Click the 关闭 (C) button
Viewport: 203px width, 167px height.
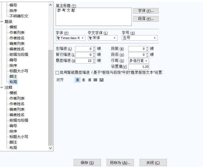[x=153, y=163]
